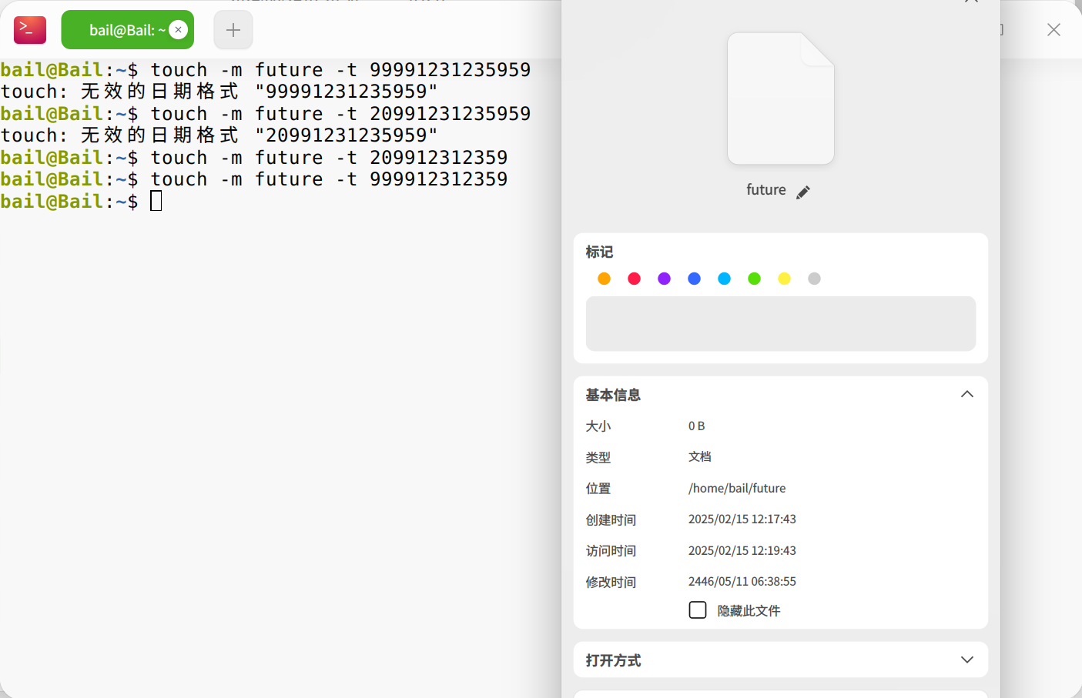Add a new terminal tab
The height and width of the screenshot is (698, 1082).
tap(233, 30)
